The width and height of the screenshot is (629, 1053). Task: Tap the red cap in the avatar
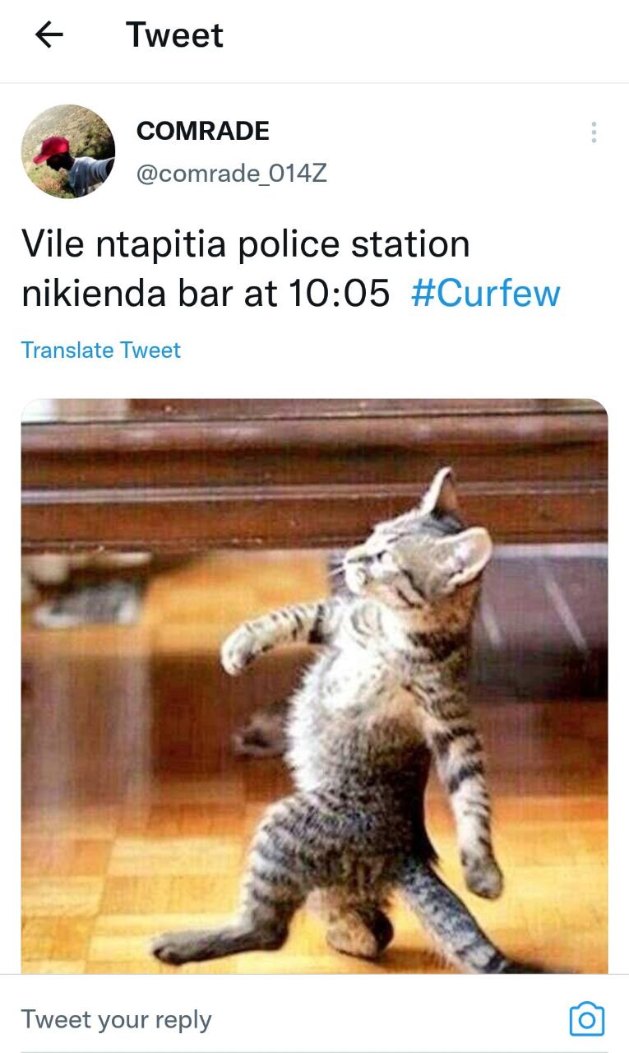pyautogui.click(x=51, y=149)
